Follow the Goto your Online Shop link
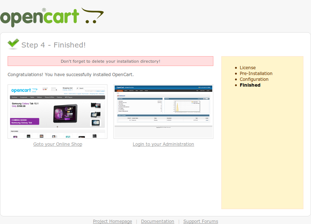Viewport: 311px width, 224px height. [x=58, y=144]
